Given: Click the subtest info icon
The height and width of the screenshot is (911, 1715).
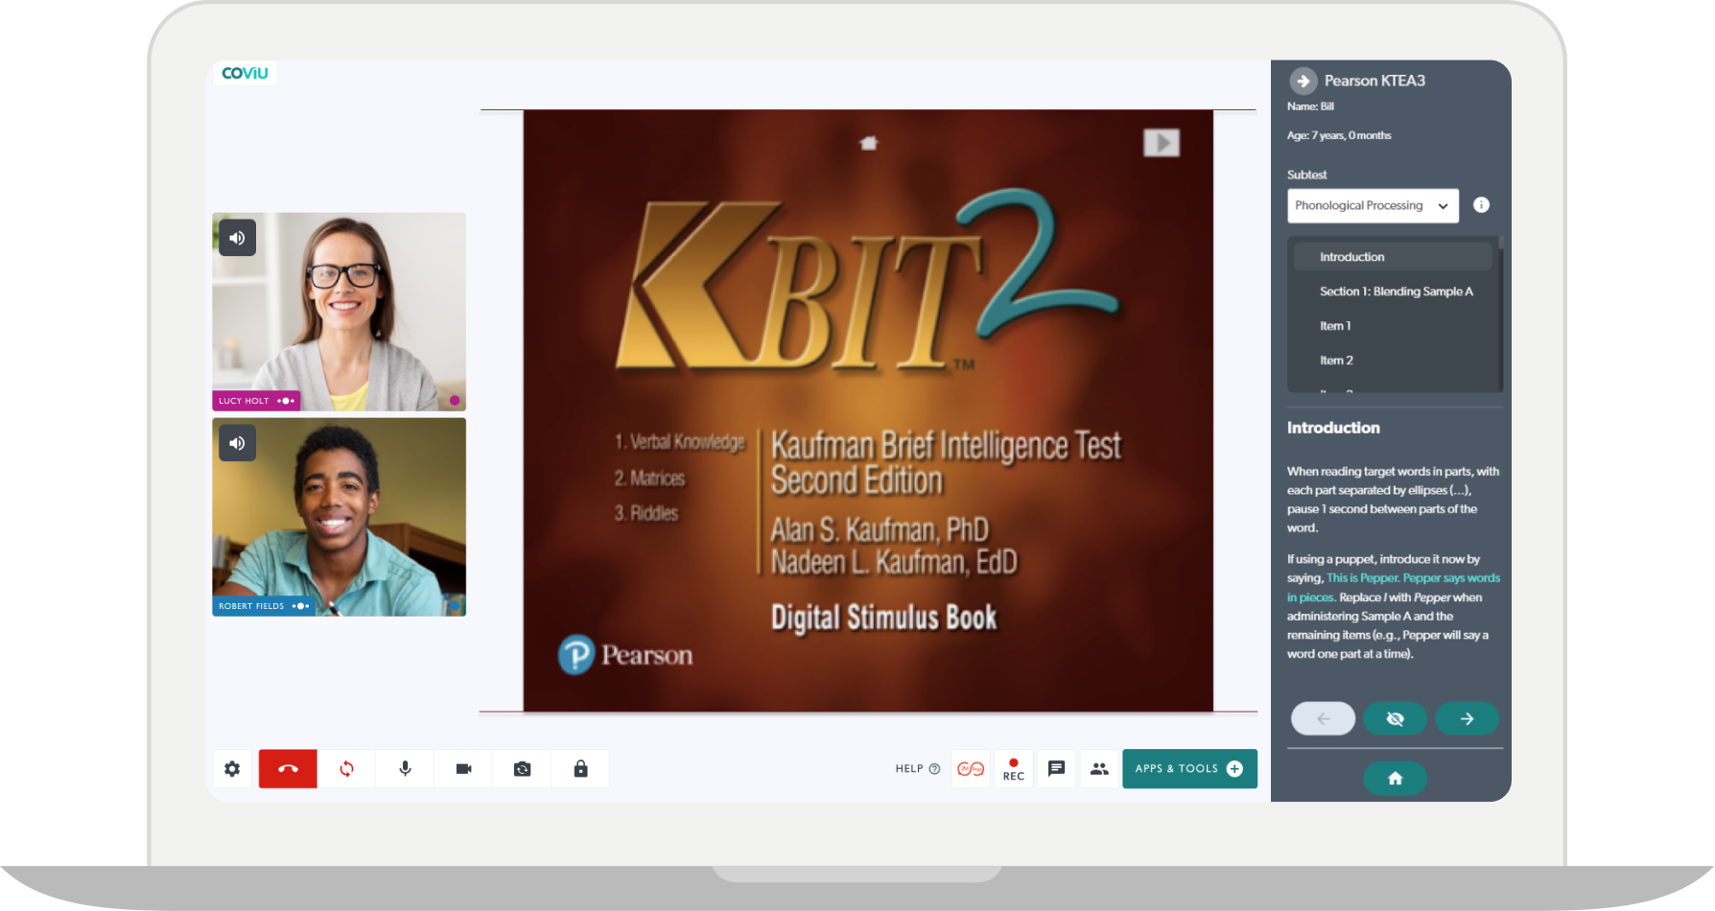Looking at the screenshot, I should click(1481, 205).
